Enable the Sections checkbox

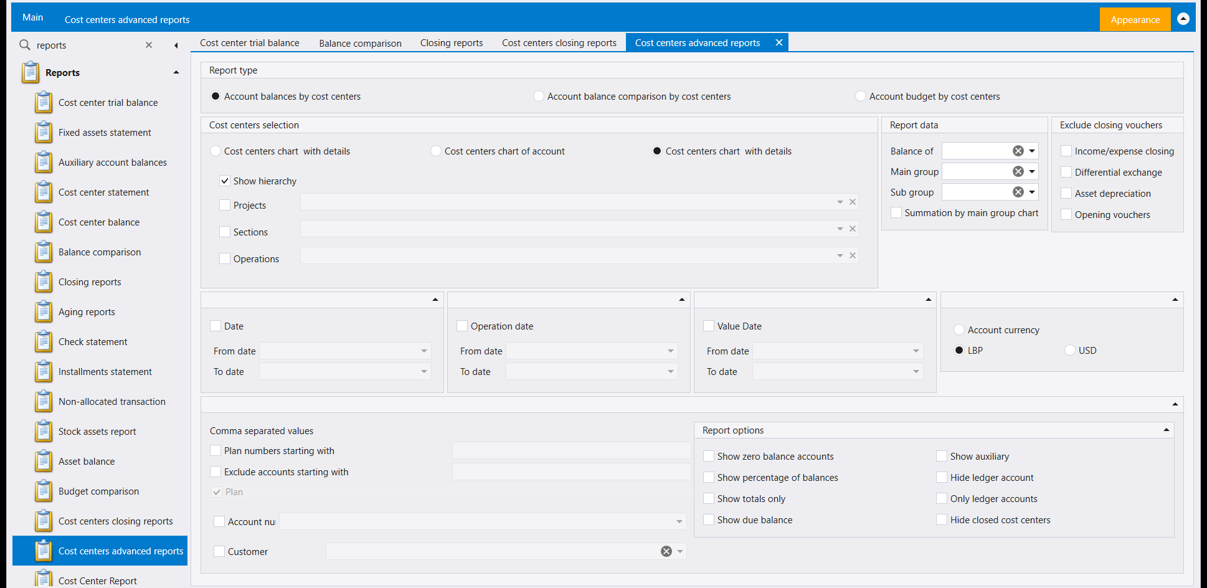[225, 232]
